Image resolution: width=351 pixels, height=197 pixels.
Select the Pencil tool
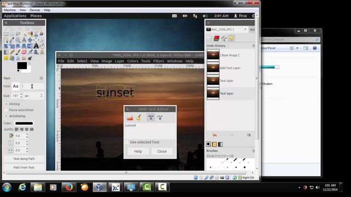tap(12, 52)
